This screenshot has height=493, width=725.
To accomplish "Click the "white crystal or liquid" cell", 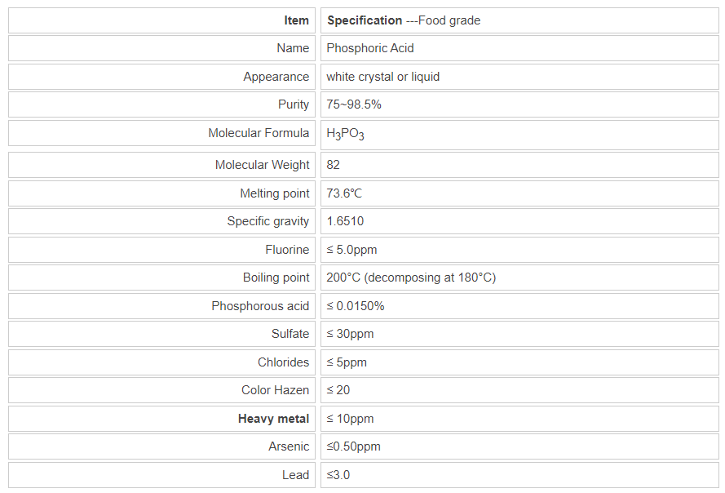I will tap(382, 77).
